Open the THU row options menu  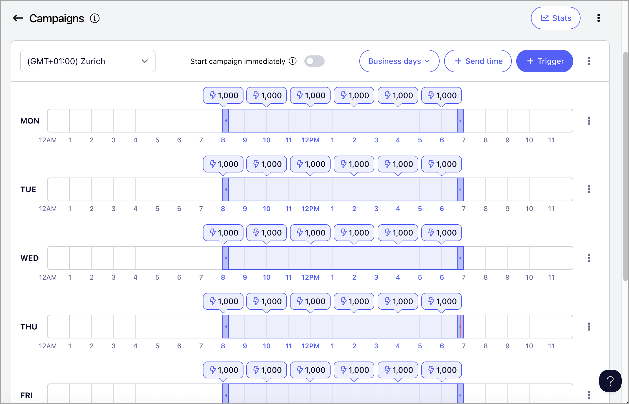point(589,327)
